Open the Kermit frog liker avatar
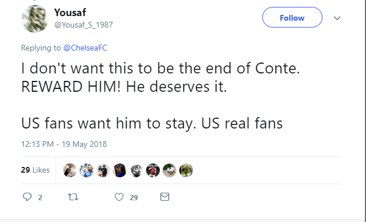This screenshot has width=366, height=222. (x=186, y=170)
